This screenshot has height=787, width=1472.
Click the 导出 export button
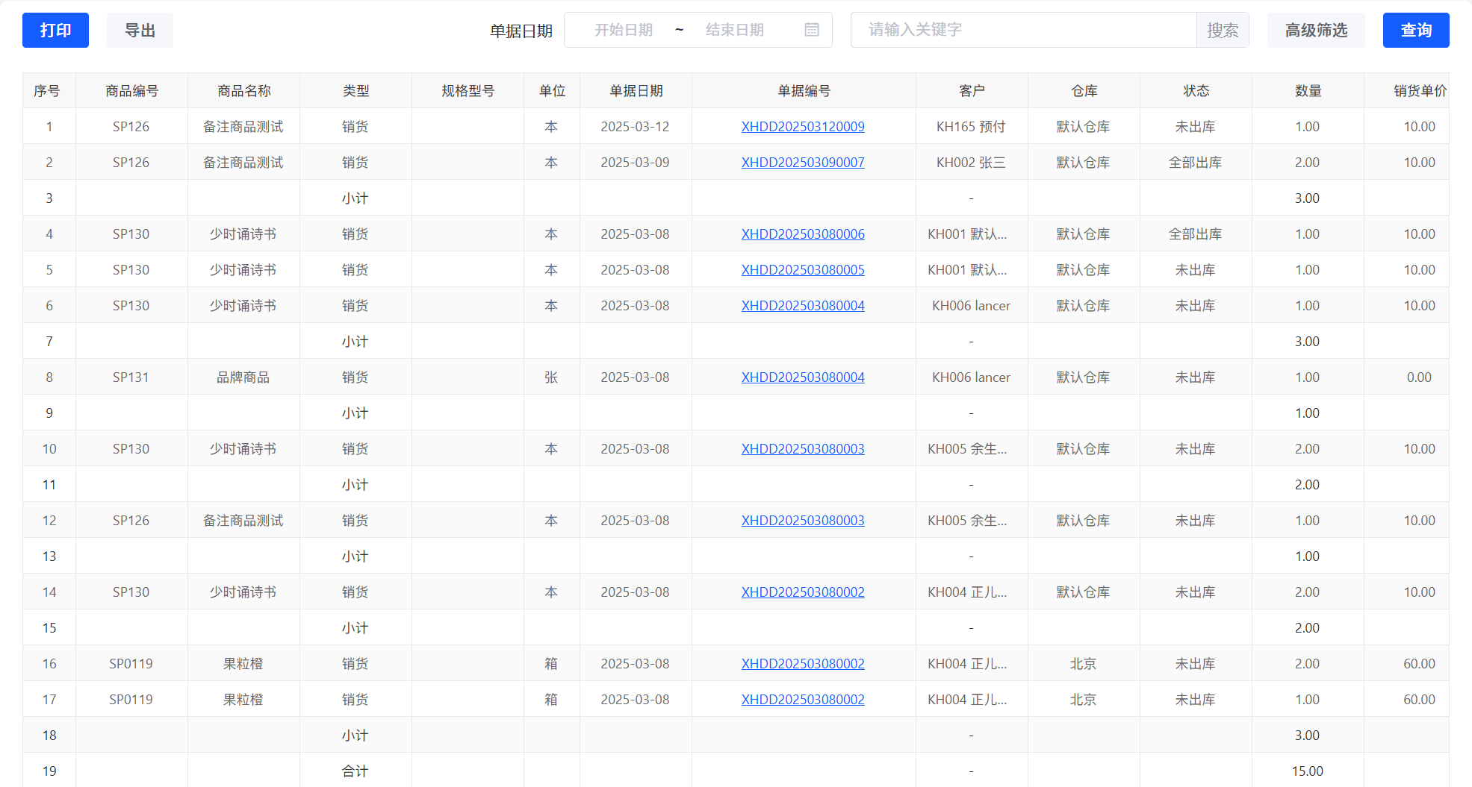[x=140, y=30]
